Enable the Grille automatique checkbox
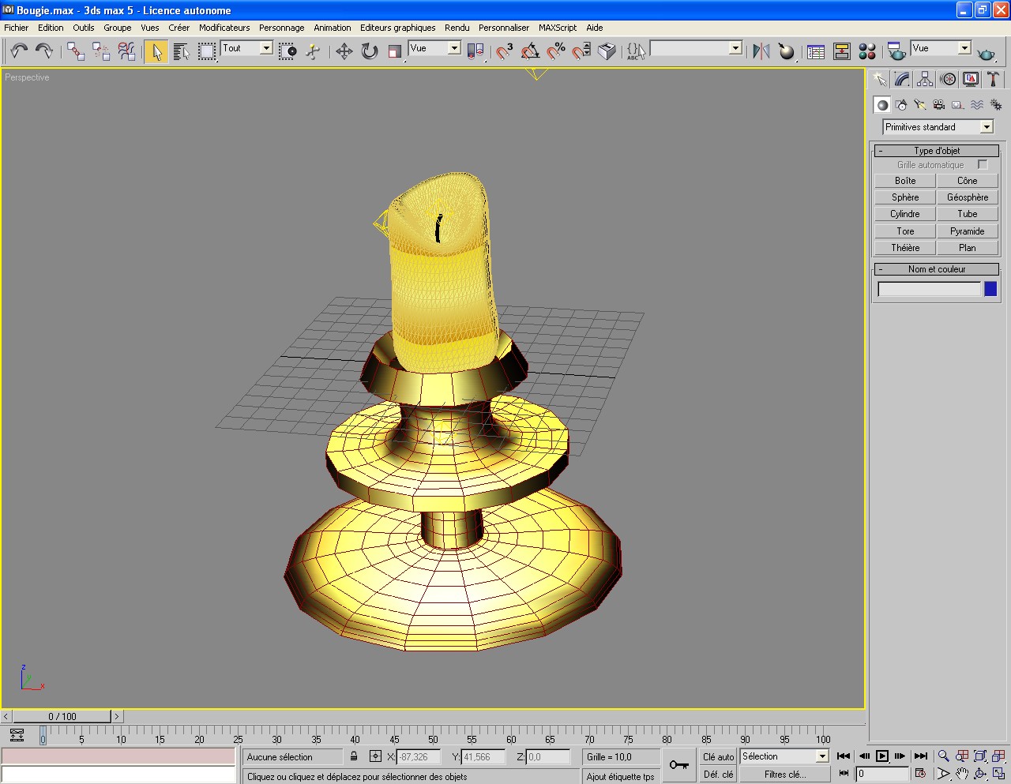The image size is (1011, 784). (x=983, y=165)
